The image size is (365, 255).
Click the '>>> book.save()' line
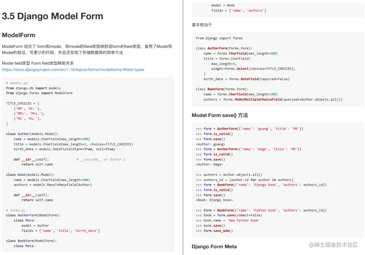click(210, 225)
